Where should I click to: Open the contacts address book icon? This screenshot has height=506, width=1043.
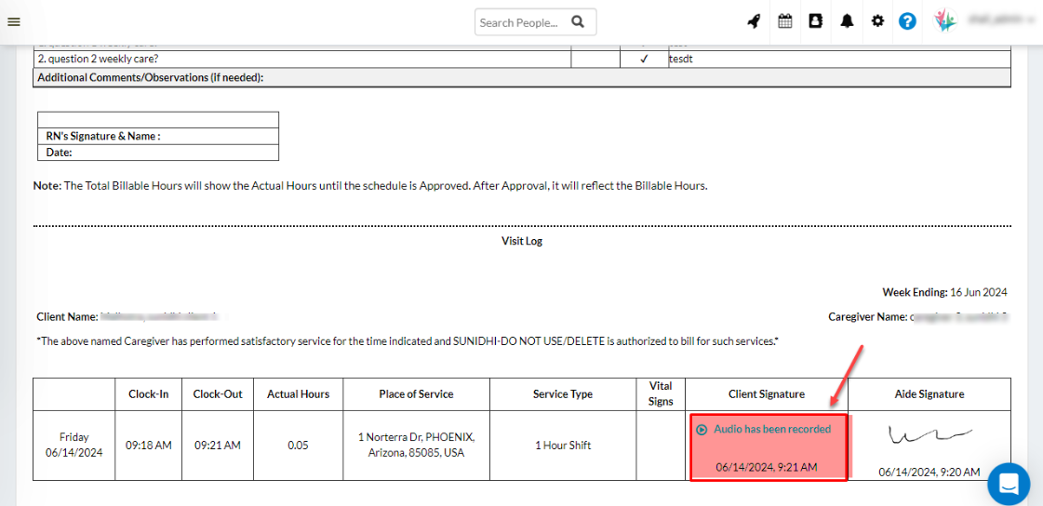[x=816, y=21]
